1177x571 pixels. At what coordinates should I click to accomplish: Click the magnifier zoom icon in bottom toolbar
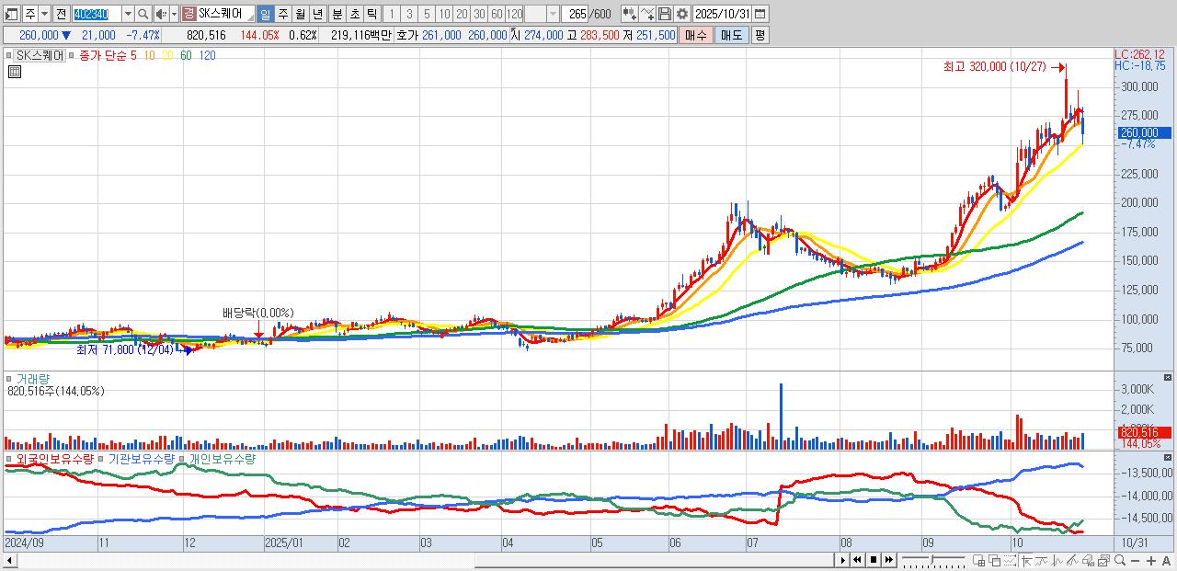tap(1119, 560)
